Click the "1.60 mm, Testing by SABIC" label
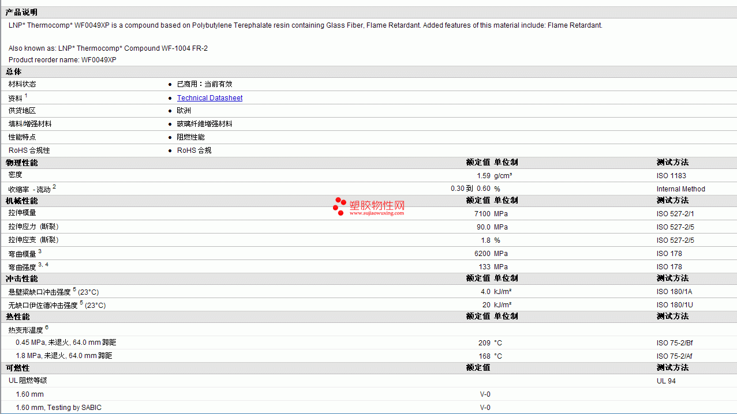The image size is (737, 414). tap(58, 408)
